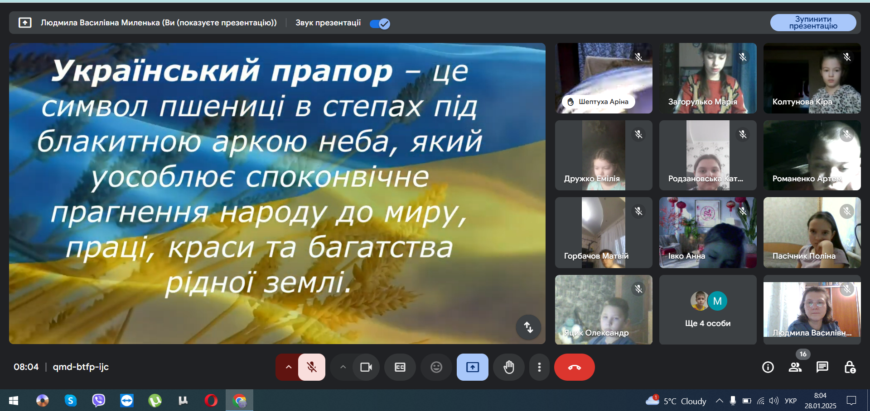
Task: Open host controls lock icon
Action: [850, 367]
